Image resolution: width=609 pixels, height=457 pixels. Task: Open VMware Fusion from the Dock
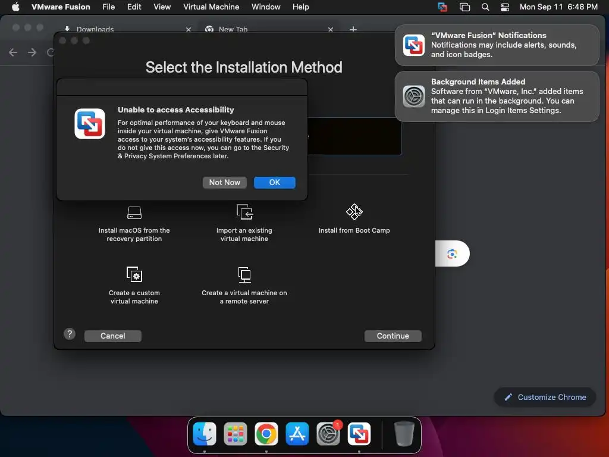click(359, 434)
